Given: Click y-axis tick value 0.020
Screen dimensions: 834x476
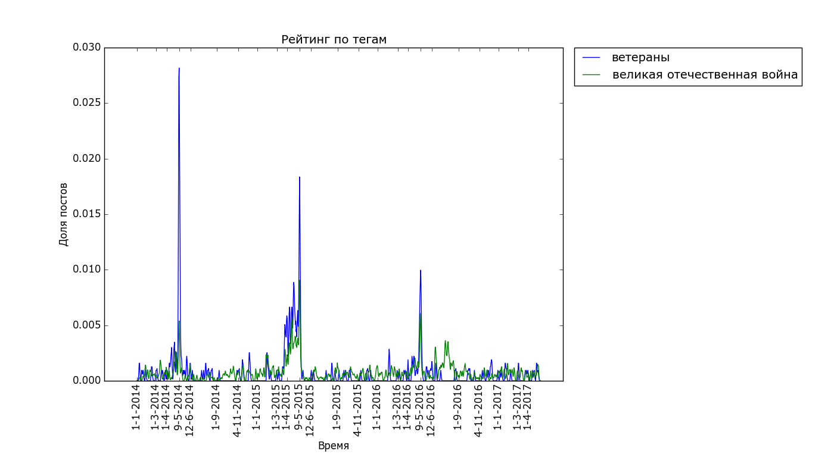Looking at the screenshot, I should 86,159.
